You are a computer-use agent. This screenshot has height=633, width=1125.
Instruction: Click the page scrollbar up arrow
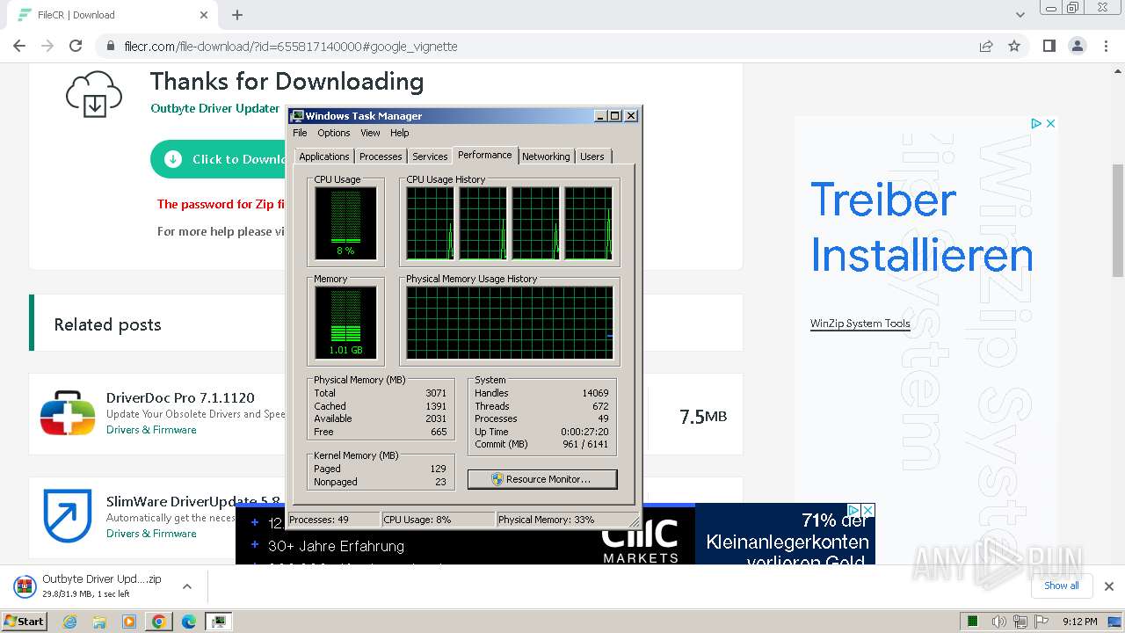[x=1118, y=69]
